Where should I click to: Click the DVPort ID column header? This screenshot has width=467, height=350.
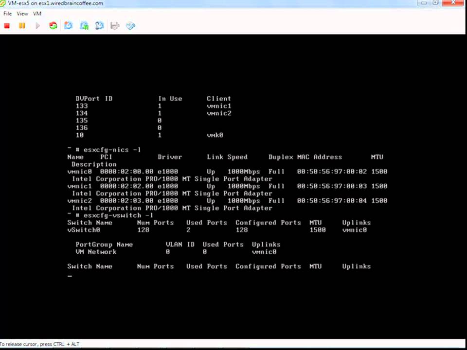(x=94, y=99)
